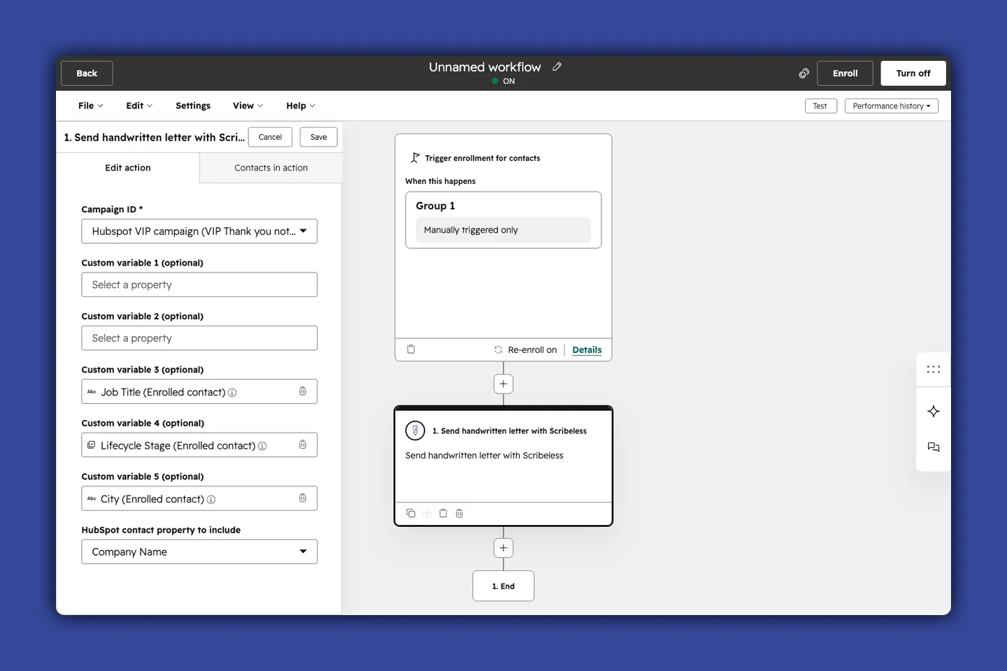Click clipboard icon on Scribeless action card
This screenshot has width=1007, height=671.
tap(443, 513)
